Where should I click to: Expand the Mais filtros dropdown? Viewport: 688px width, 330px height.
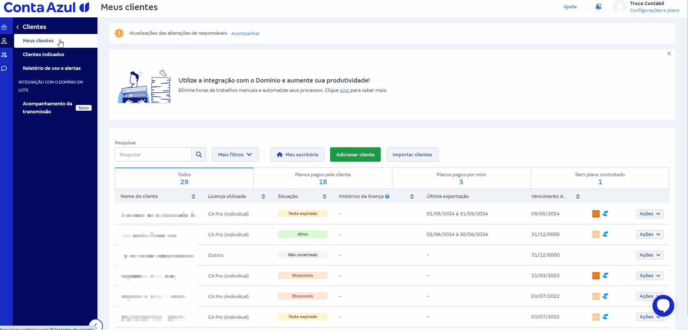coord(235,155)
